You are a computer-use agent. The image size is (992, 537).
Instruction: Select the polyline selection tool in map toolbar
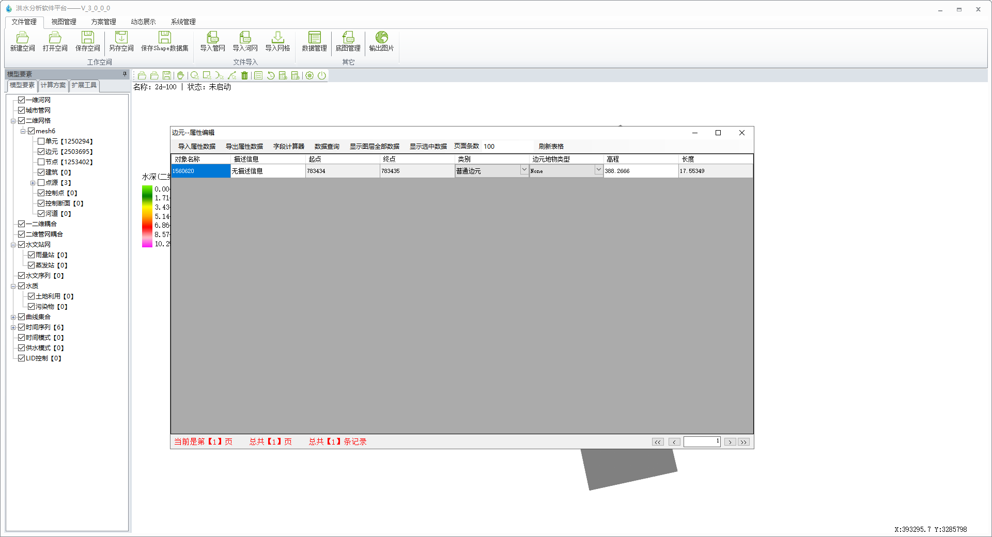[232, 75]
